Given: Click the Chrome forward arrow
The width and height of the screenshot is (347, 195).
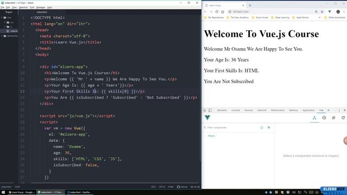Looking at the screenshot, I should pyautogui.click(x=211, y=12).
